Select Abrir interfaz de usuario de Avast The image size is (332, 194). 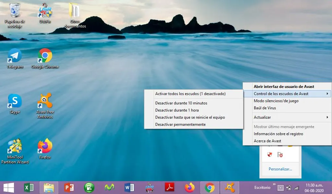click(x=284, y=86)
